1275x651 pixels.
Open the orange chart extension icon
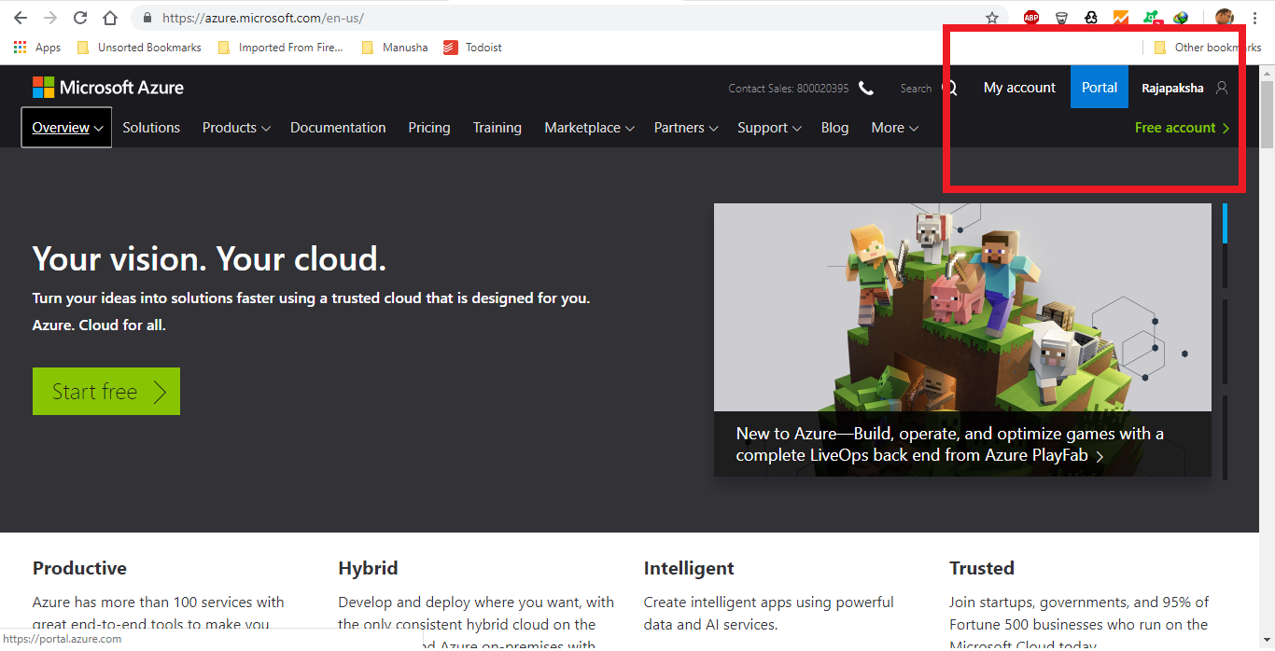(x=1121, y=18)
